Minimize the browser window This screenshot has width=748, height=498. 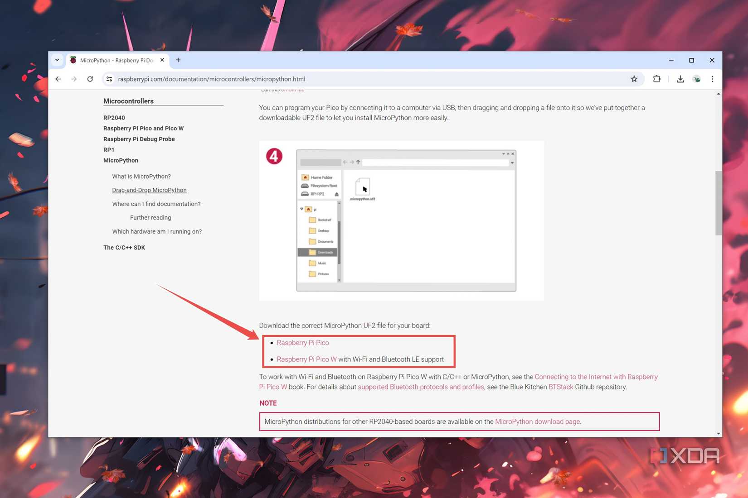pos(671,60)
